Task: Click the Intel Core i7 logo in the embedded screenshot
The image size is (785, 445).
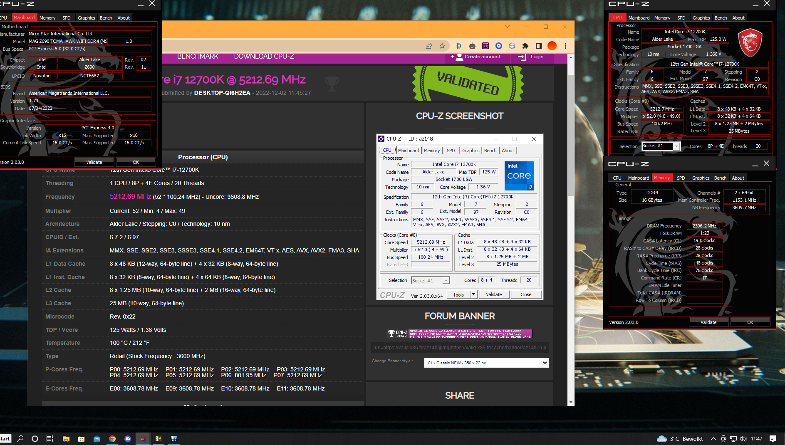Action: (x=519, y=176)
